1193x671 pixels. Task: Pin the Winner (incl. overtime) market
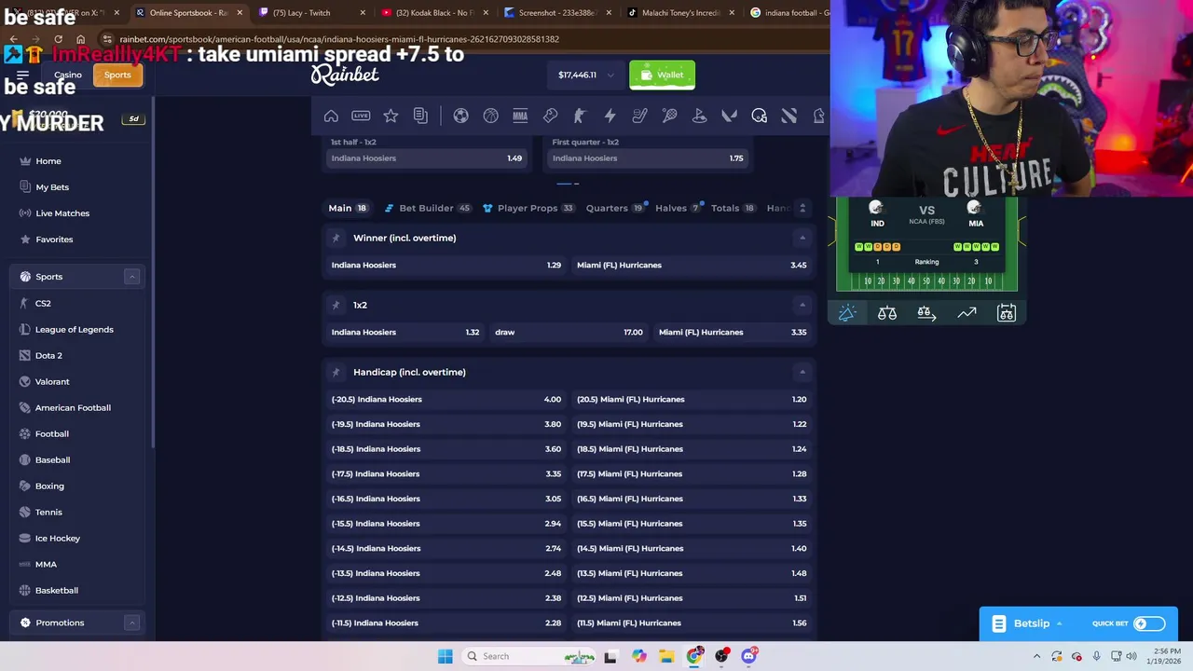pyautogui.click(x=336, y=238)
